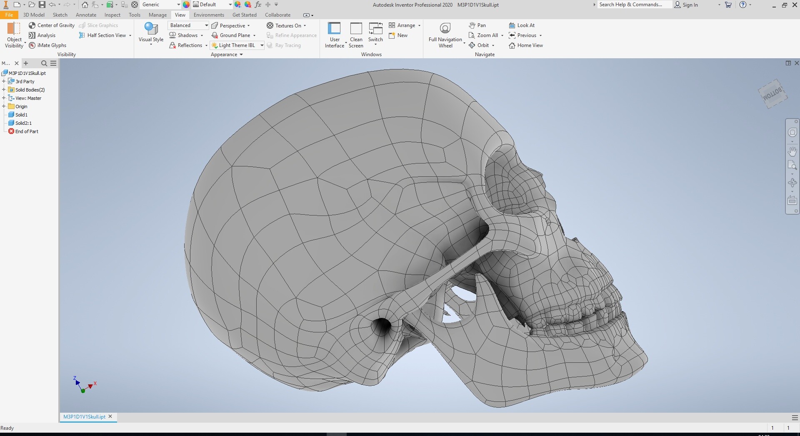800x436 pixels.
Task: Open the Light Theme IBL dropdown
Action: pyautogui.click(x=237, y=45)
